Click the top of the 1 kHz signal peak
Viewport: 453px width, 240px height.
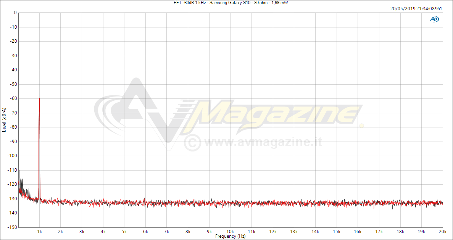[x=39, y=99]
